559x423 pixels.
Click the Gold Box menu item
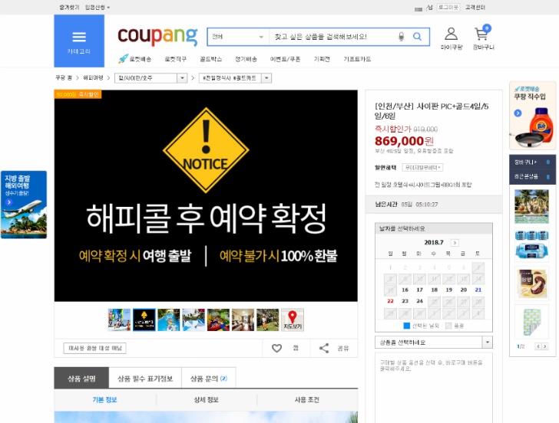[x=210, y=59]
